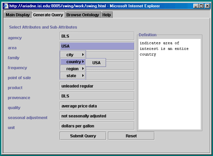
Task: Open the Help tab
Action: pyautogui.click(x=107, y=15)
